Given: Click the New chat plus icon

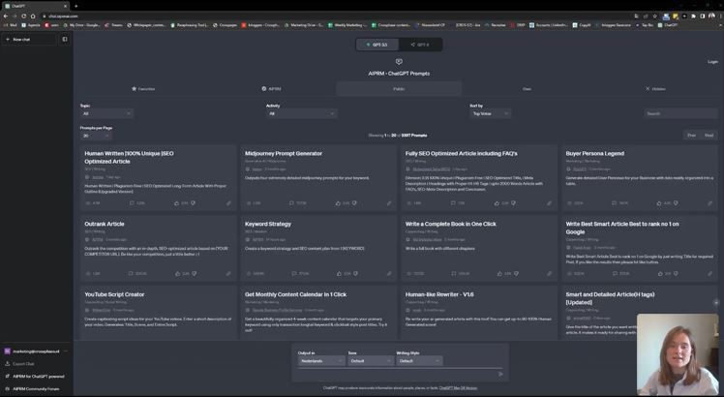Looking at the screenshot, I should [x=8, y=40].
